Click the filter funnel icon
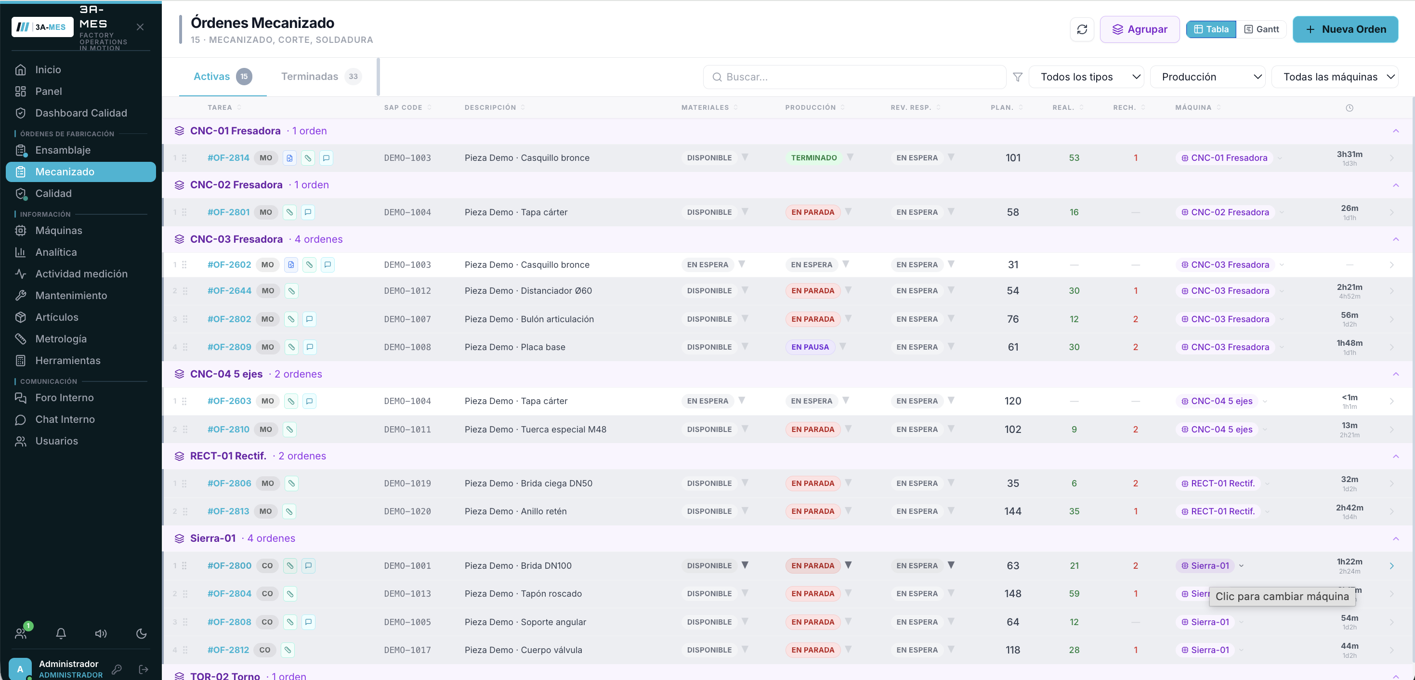 tap(1017, 77)
